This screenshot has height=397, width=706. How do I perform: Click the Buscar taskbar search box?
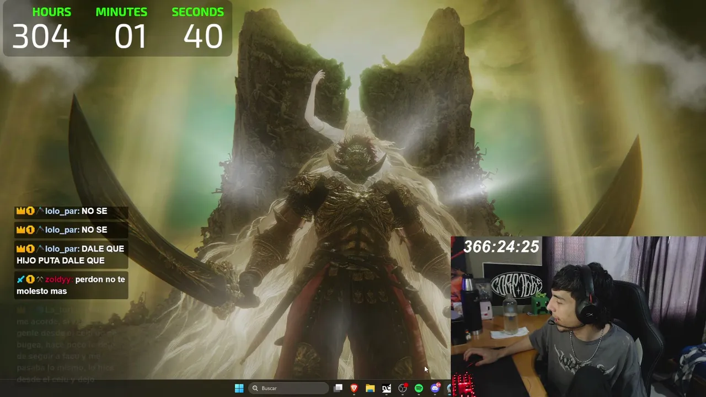pos(289,388)
